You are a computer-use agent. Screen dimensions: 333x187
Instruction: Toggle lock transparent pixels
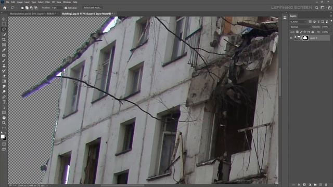coord(297,32)
